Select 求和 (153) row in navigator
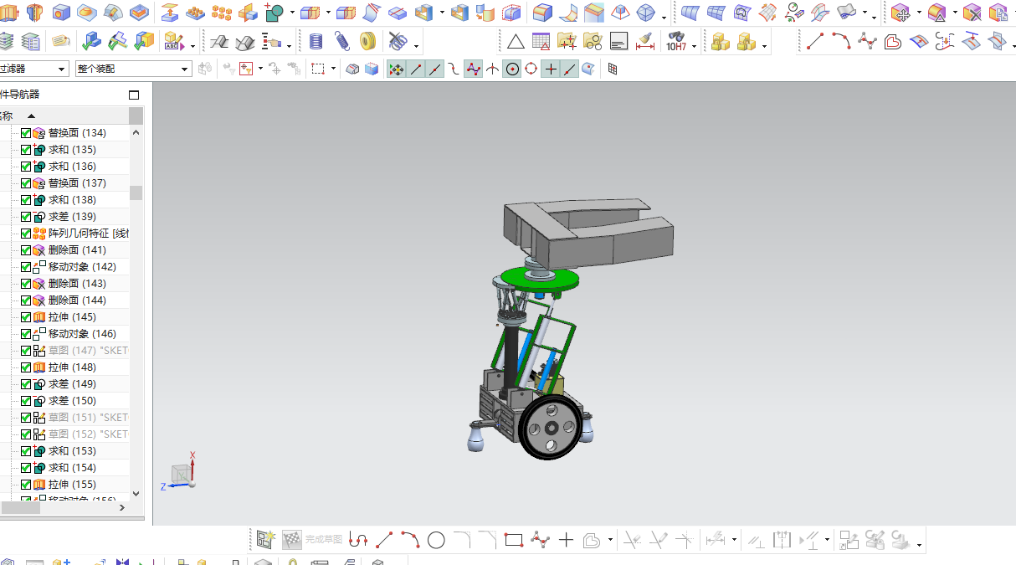Viewport: 1016px width, 565px height. 73,451
